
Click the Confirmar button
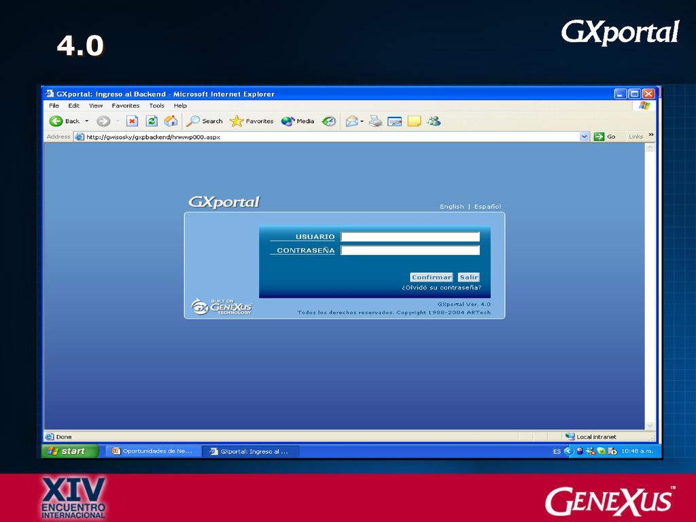[x=432, y=277]
